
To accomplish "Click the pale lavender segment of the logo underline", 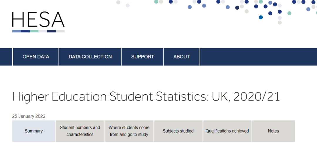I will pos(43,31).
